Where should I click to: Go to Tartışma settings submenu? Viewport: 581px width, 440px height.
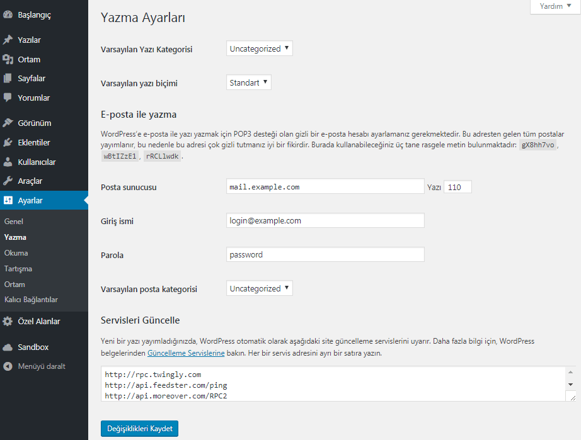tap(18, 269)
